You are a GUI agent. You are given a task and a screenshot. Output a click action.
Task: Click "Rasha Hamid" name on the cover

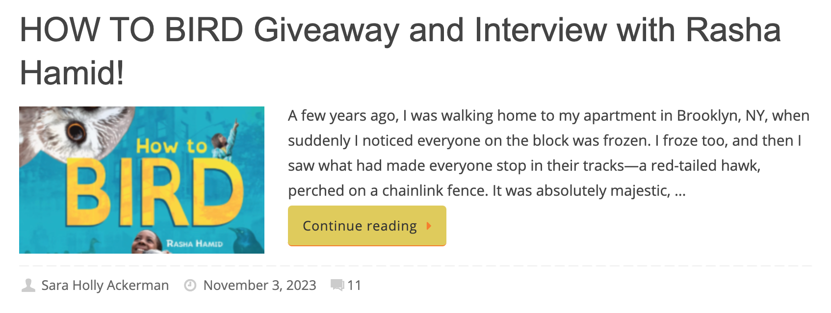[x=194, y=243]
